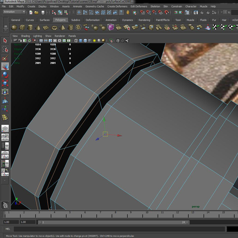238x238 pixels.
Task: Click the New Scene icon
Action: point(31,12)
